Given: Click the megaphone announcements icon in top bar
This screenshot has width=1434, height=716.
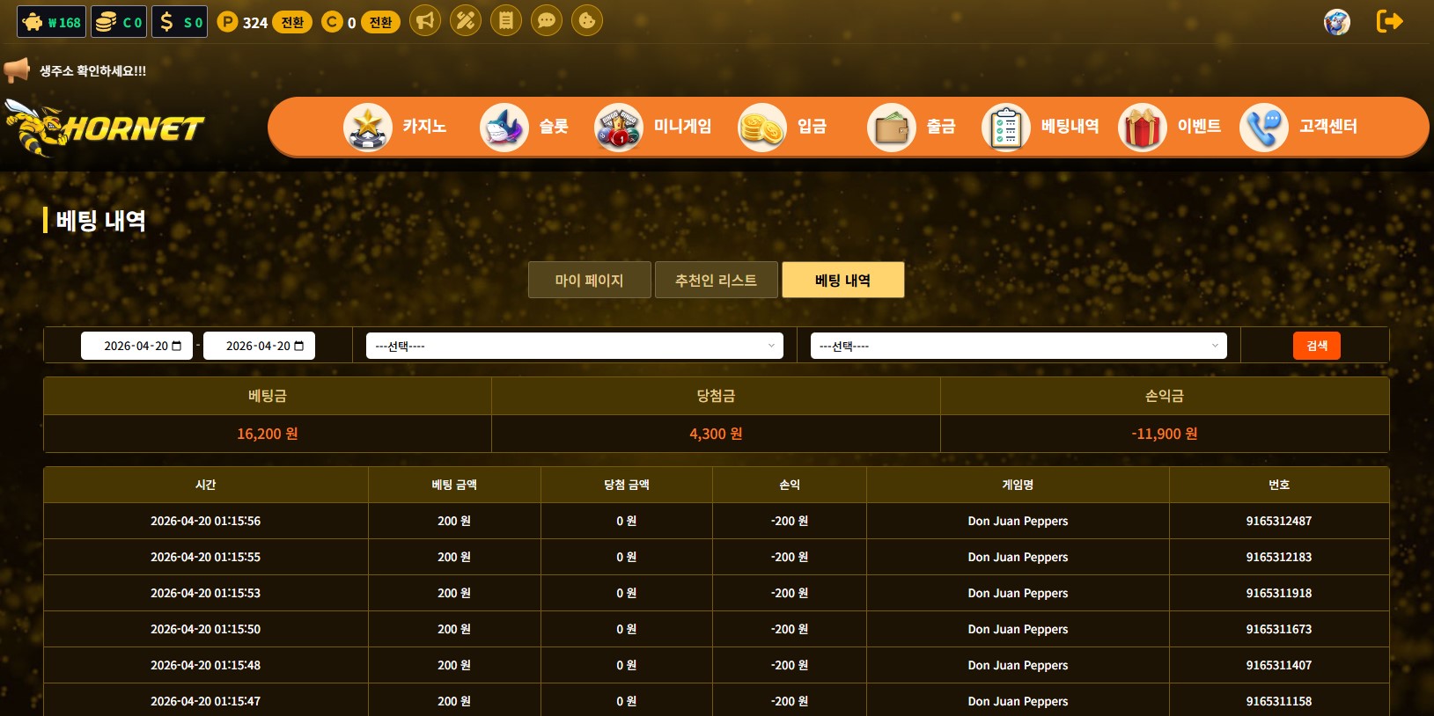Looking at the screenshot, I should [425, 20].
